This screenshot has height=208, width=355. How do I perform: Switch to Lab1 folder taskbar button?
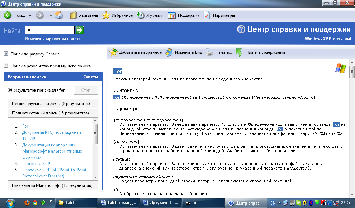click(76, 203)
